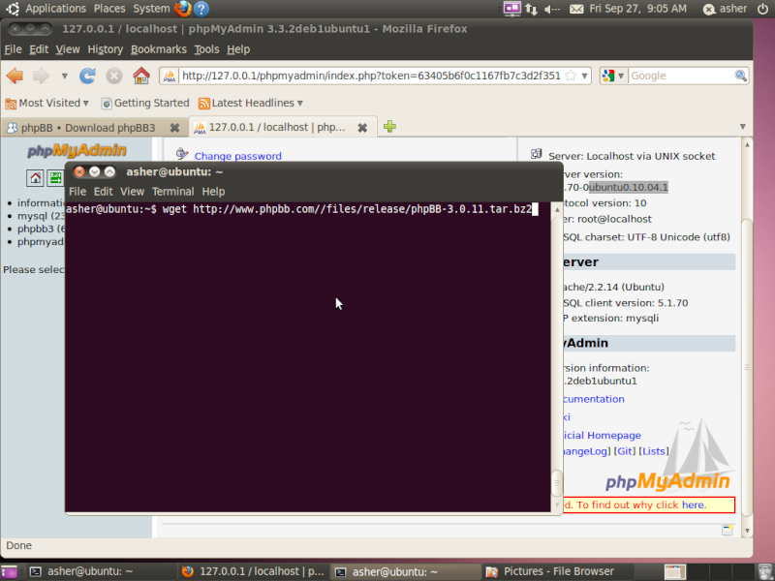Image resolution: width=775 pixels, height=581 pixels.
Task: Open Firefox Bookmarks menu
Action: coord(159,49)
